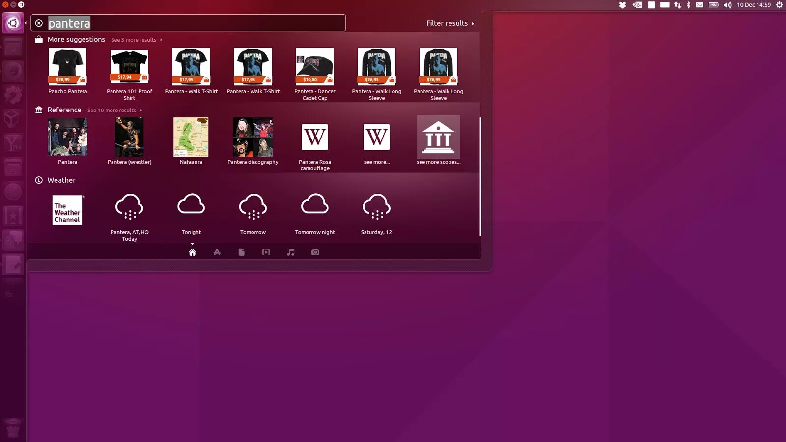Open the system session gear menu
The width and height of the screenshot is (786, 442).
[x=779, y=5]
